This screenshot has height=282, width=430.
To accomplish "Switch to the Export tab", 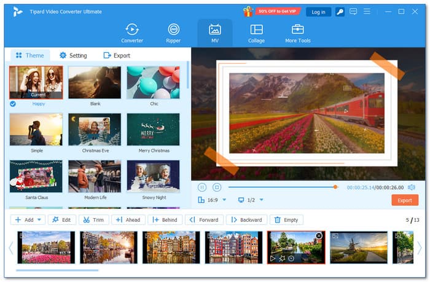I will click(117, 55).
